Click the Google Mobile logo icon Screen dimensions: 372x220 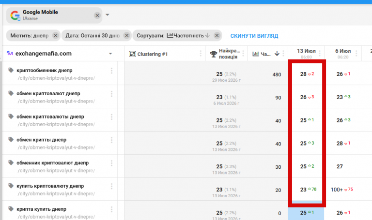(15, 15)
